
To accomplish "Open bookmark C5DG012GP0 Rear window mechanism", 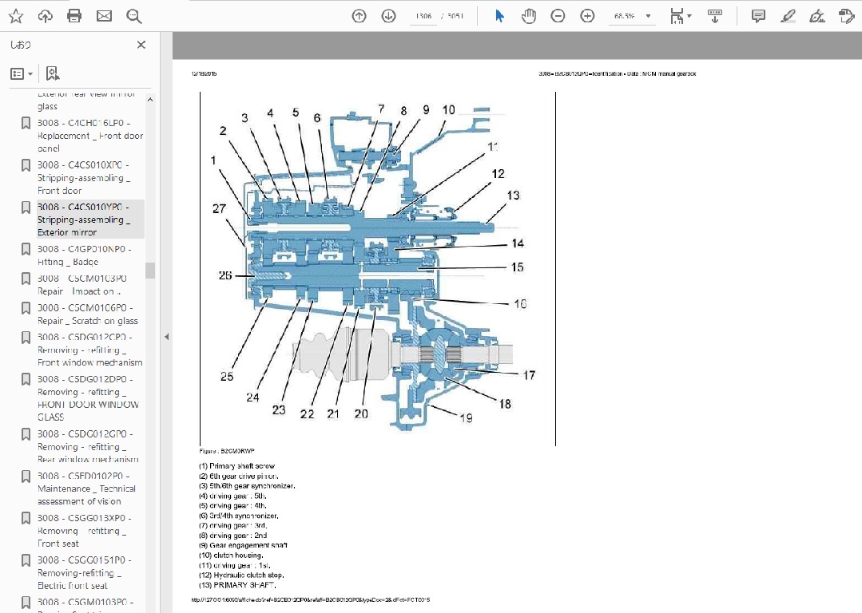I will [x=88, y=446].
